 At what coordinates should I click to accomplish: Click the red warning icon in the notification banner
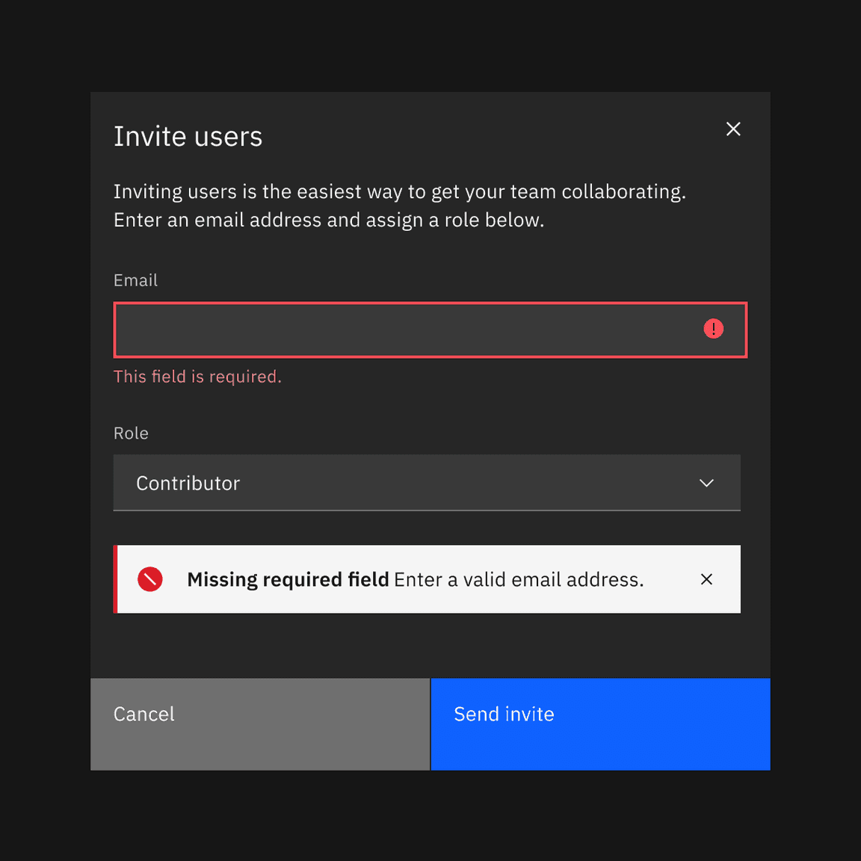click(149, 578)
